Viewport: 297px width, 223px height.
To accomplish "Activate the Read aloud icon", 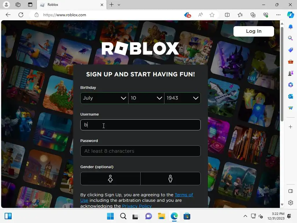I will coord(200,15).
